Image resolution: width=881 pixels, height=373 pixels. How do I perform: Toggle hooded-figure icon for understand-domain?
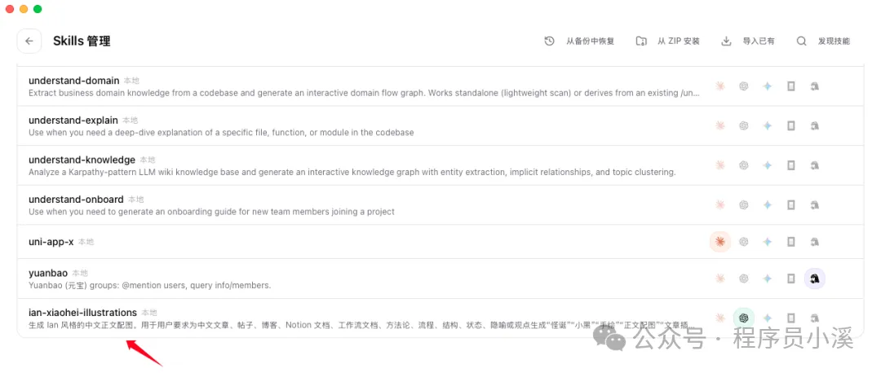pyautogui.click(x=815, y=86)
